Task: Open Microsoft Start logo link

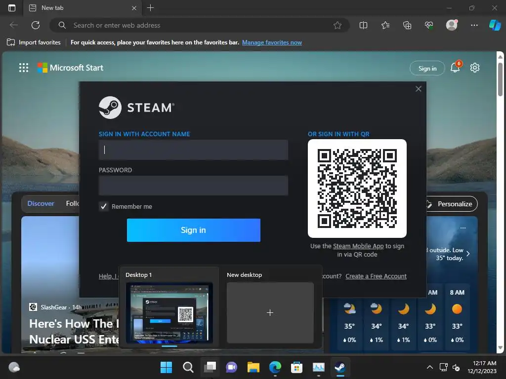Action: tap(70, 68)
